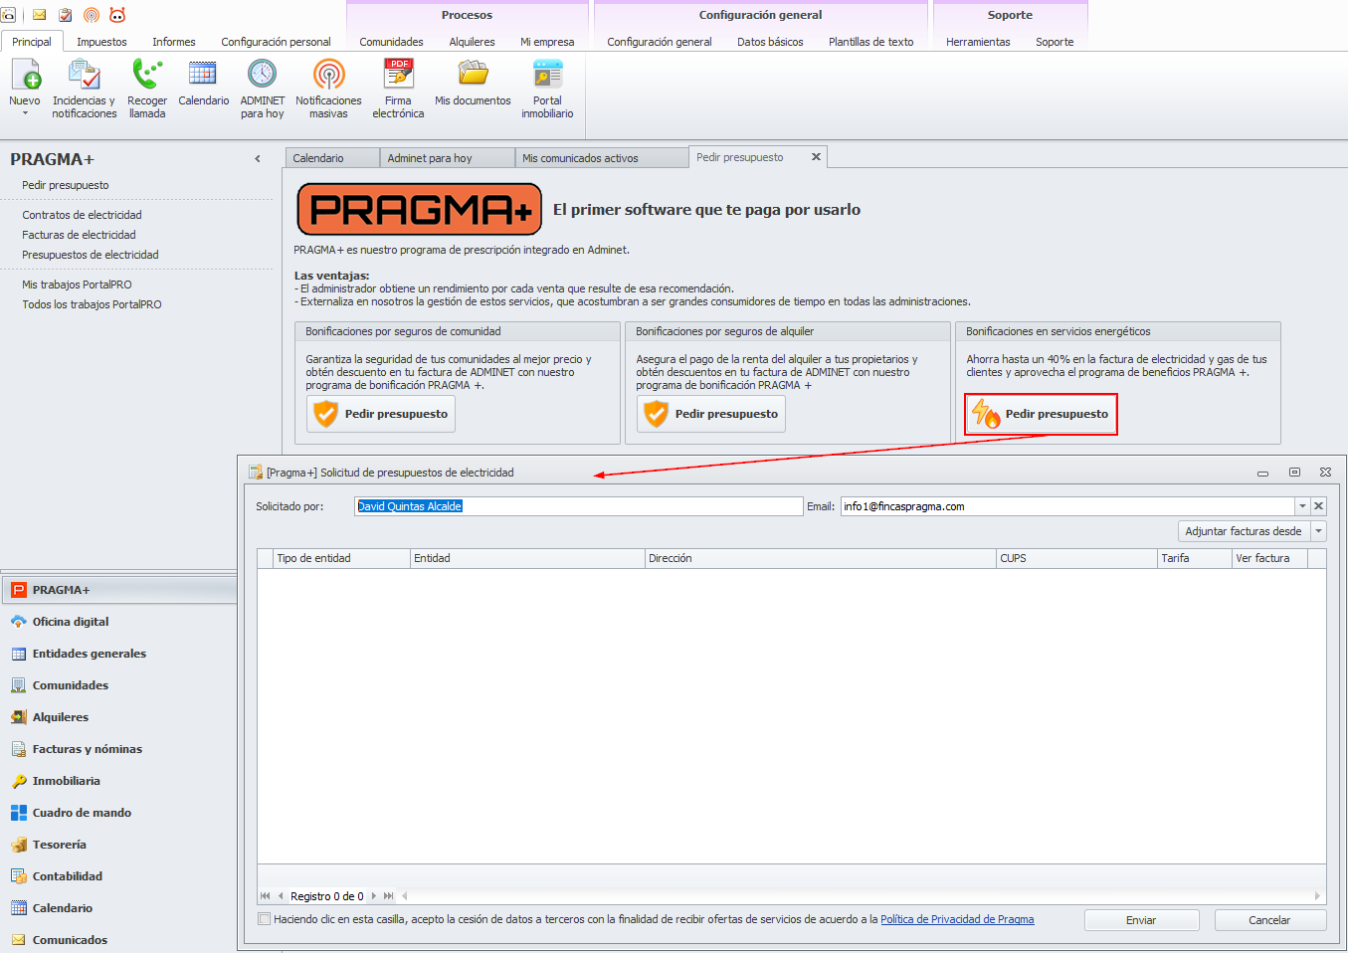Open Adjuntar facturas desde dropdown arrow

click(1319, 531)
